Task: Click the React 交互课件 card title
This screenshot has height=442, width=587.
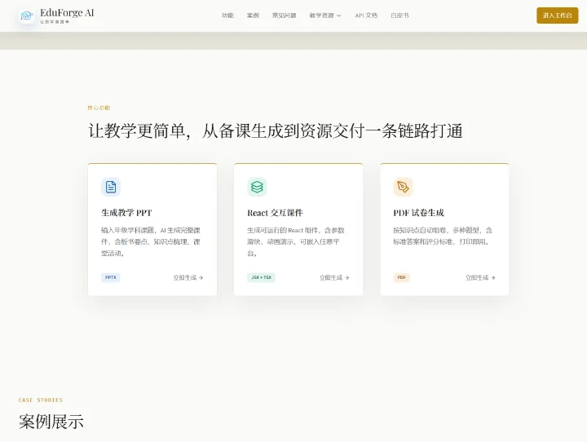Action: [276, 213]
